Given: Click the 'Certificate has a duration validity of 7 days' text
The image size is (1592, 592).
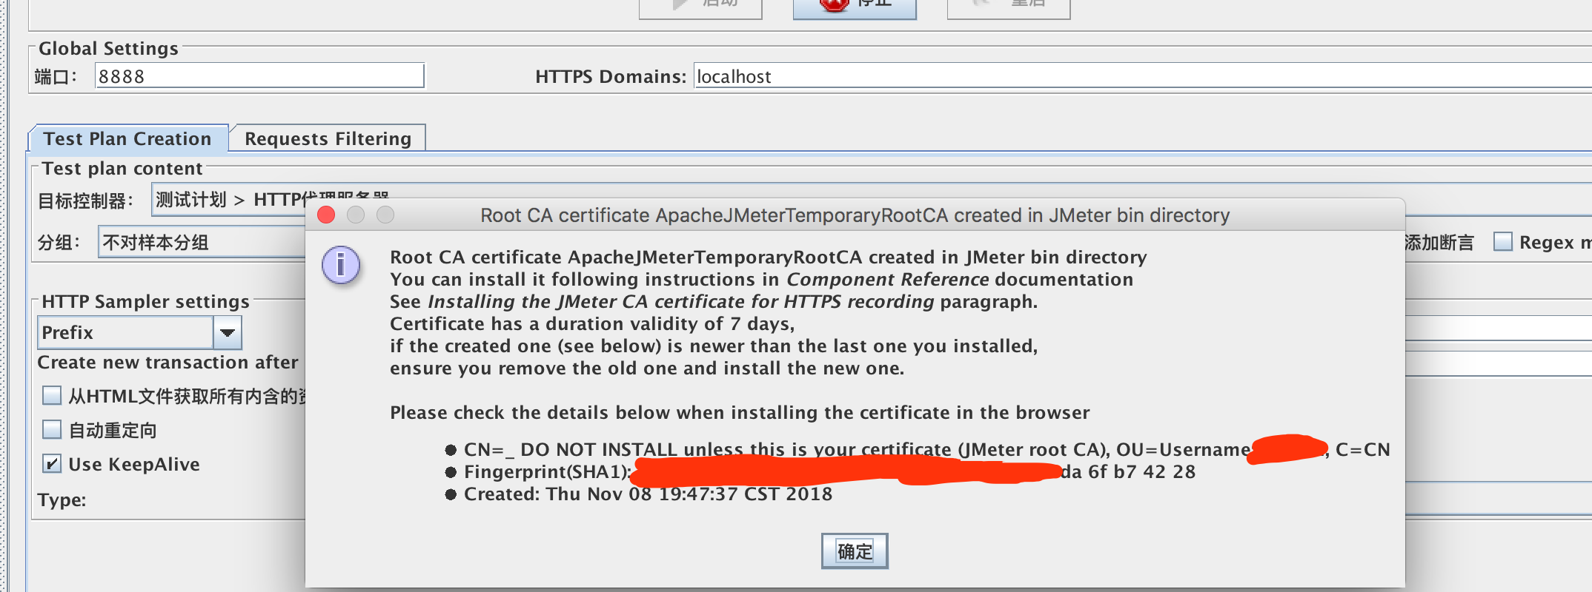Looking at the screenshot, I should click(592, 323).
